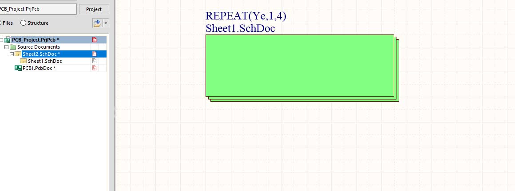Click the PCB1.PcbDoc board icon
The height and width of the screenshot is (191, 515).
point(18,68)
